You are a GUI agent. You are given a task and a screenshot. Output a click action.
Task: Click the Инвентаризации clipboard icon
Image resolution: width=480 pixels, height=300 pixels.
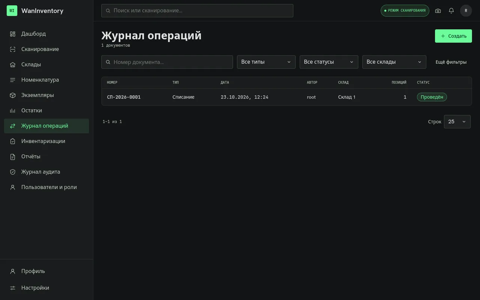pos(13,141)
